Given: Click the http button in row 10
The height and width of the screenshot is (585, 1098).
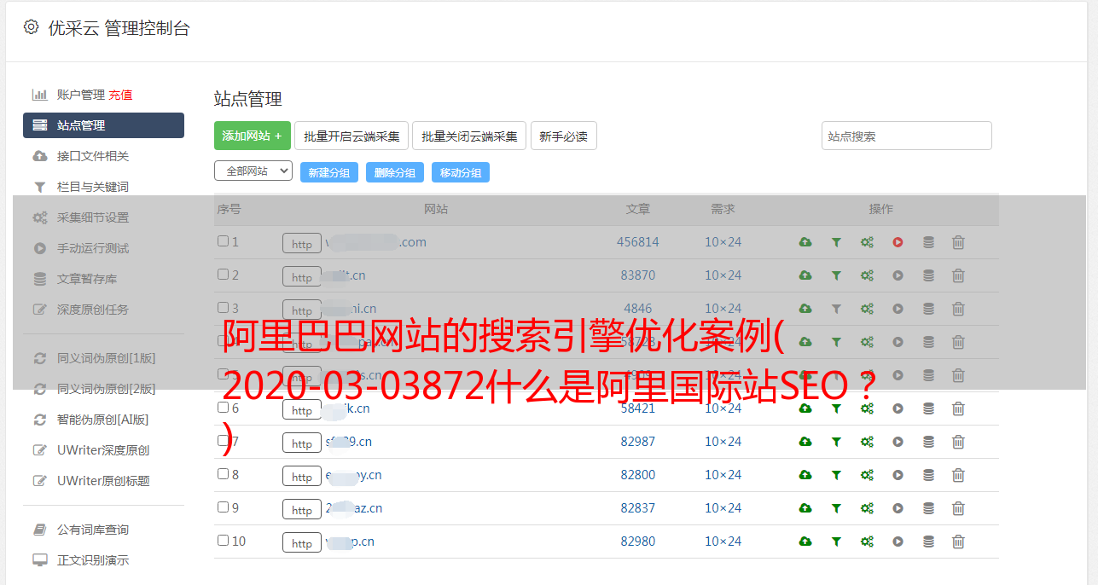Looking at the screenshot, I should tap(302, 542).
